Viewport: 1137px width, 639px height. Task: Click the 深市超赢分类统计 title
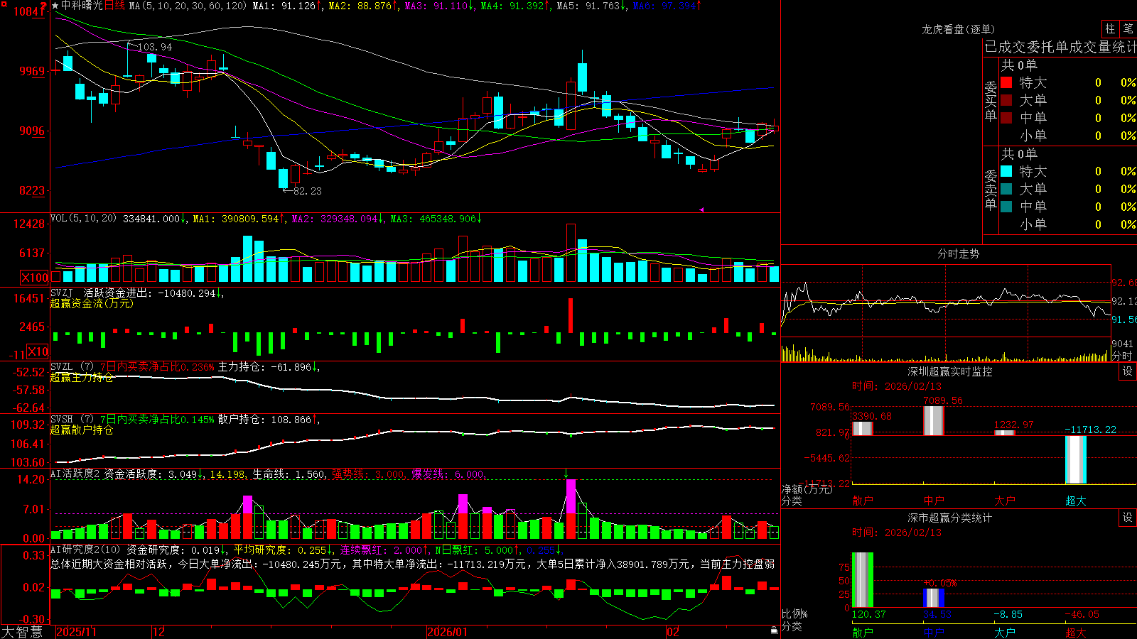950,518
